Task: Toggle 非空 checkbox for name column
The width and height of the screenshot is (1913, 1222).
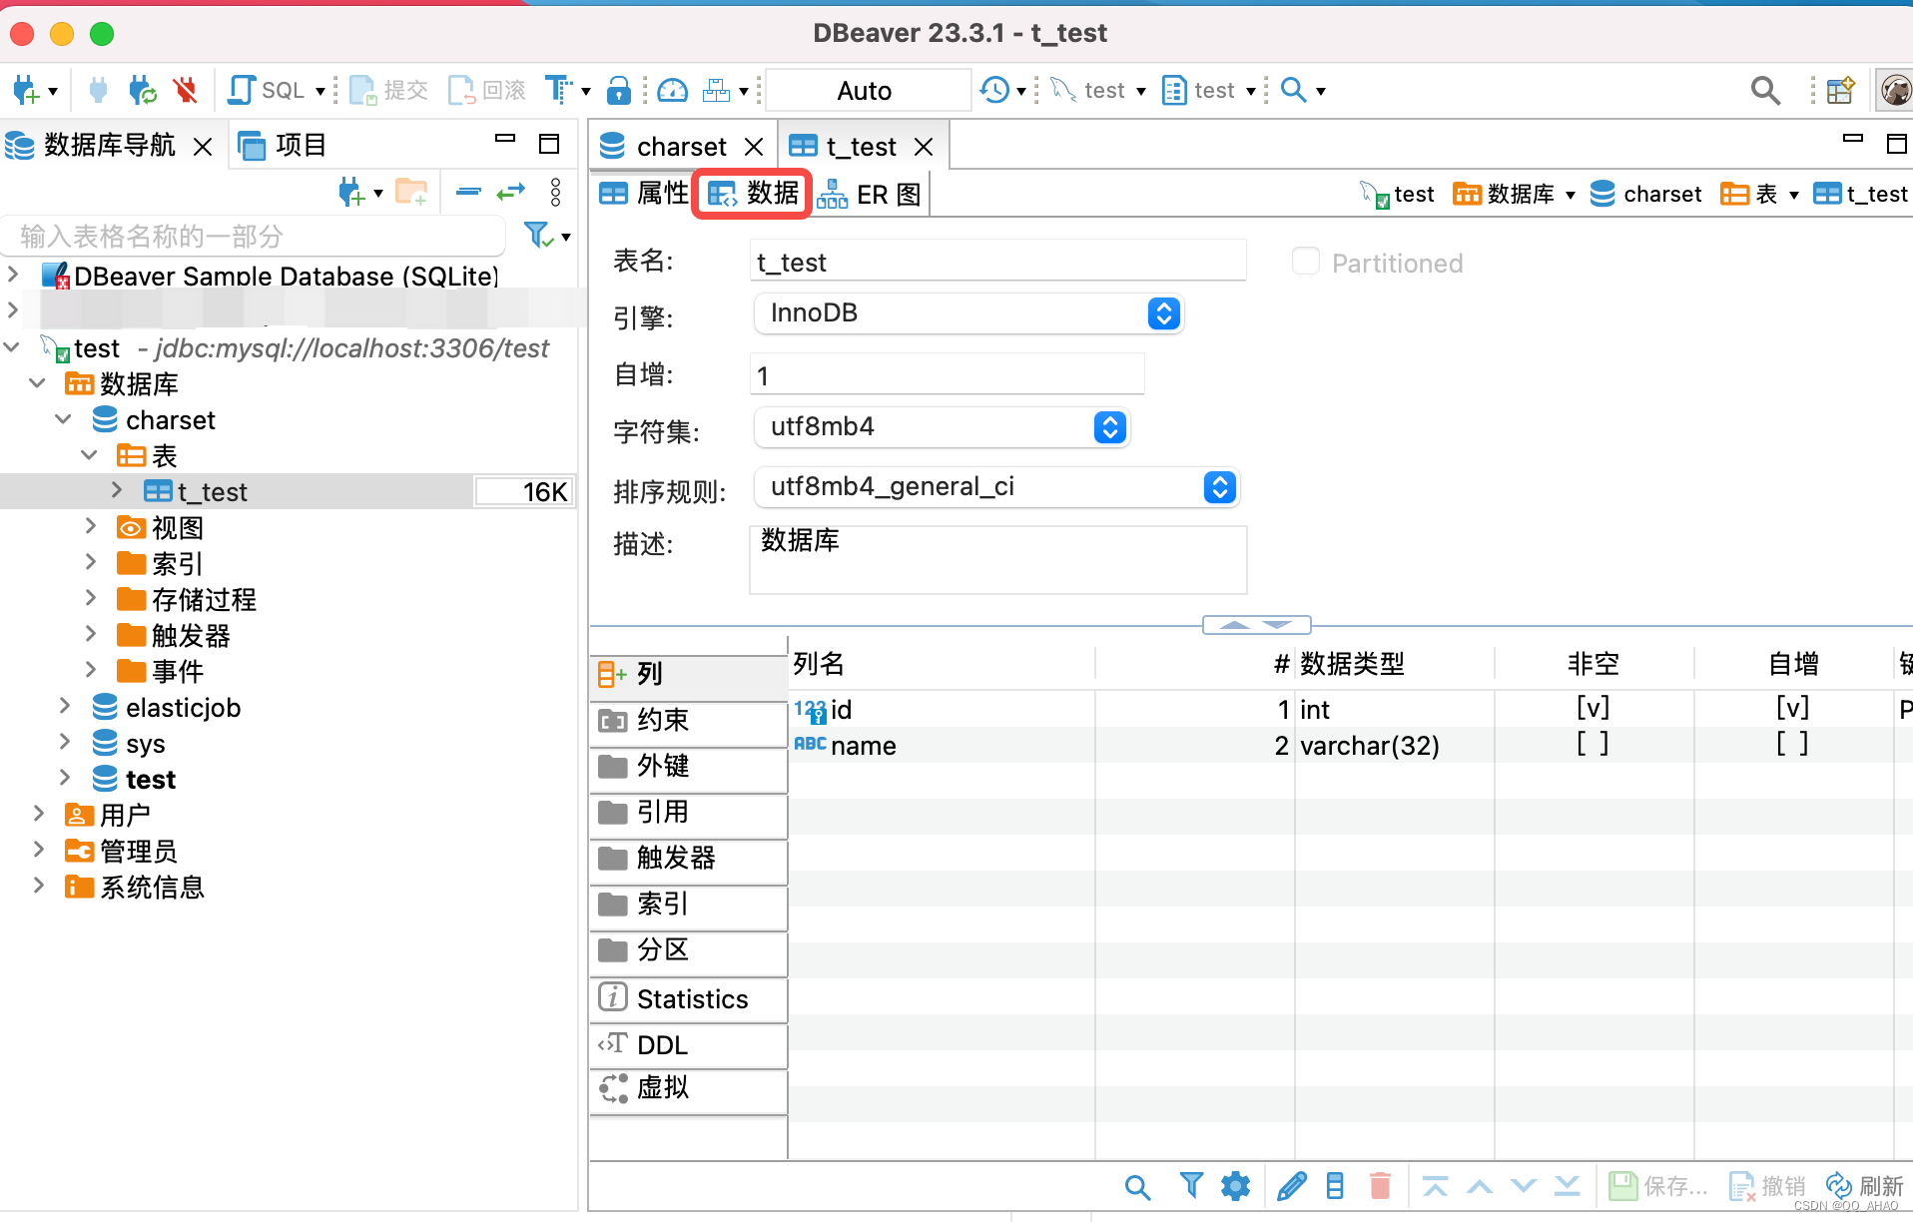Action: pyautogui.click(x=1593, y=745)
